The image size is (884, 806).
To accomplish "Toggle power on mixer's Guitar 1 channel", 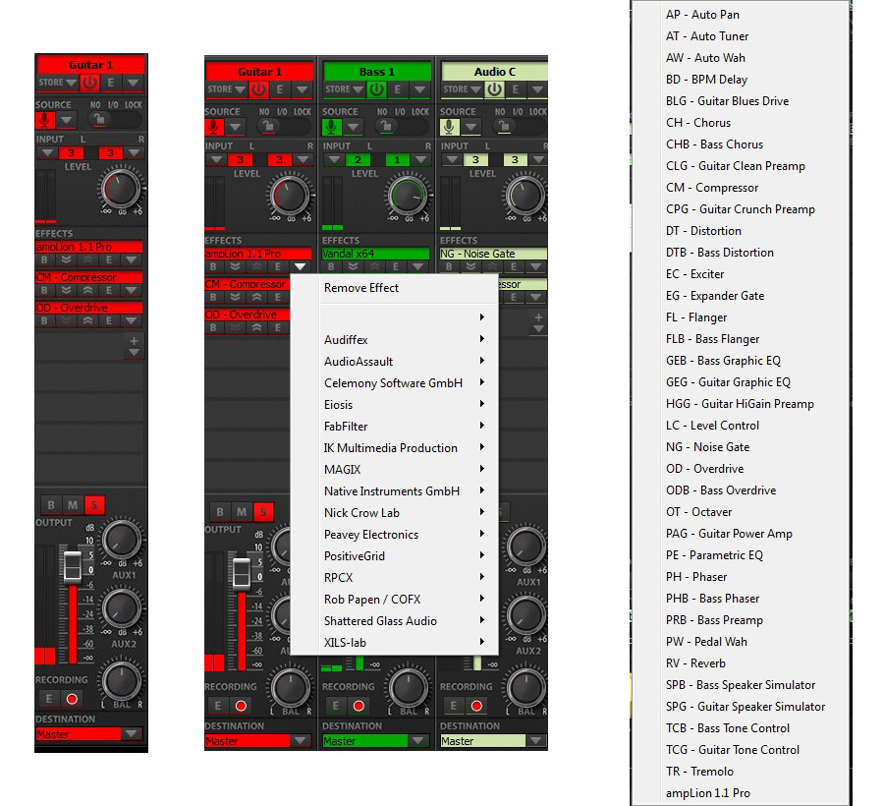I will point(258,89).
